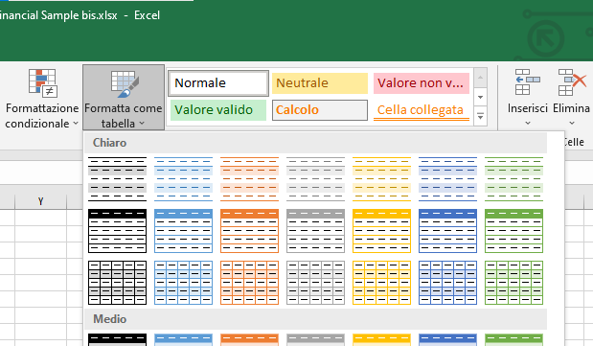This screenshot has width=593, height=346.
Task: Select dark blue banded-row Chiaro style
Action: tap(447, 179)
